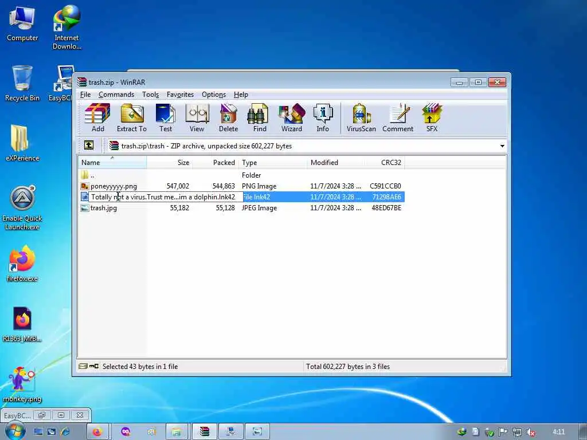Open the Windows Start menu

(x=15, y=431)
